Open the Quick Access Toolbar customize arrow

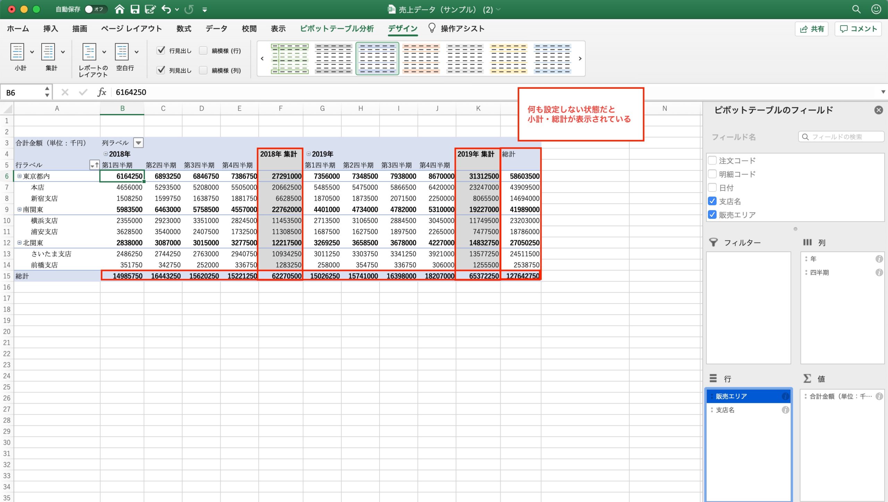(205, 10)
